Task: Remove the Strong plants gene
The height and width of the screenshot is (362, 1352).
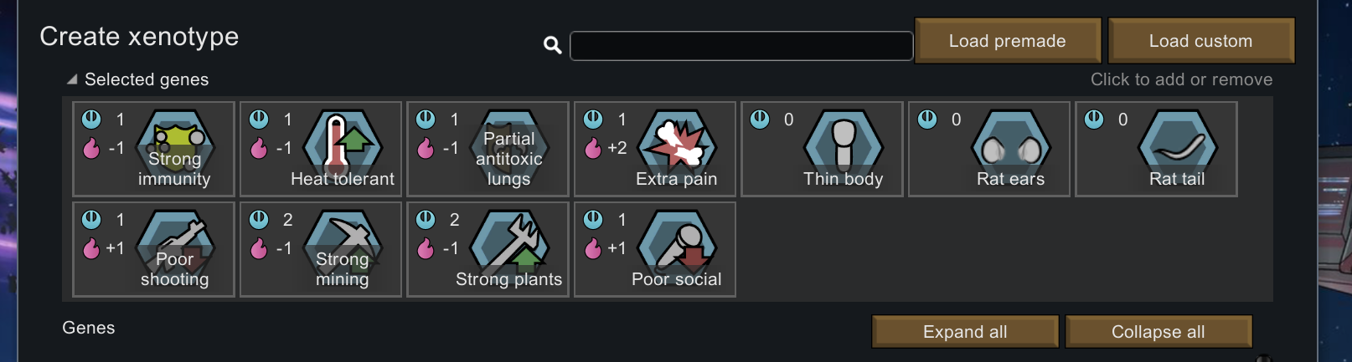Action: (x=488, y=249)
